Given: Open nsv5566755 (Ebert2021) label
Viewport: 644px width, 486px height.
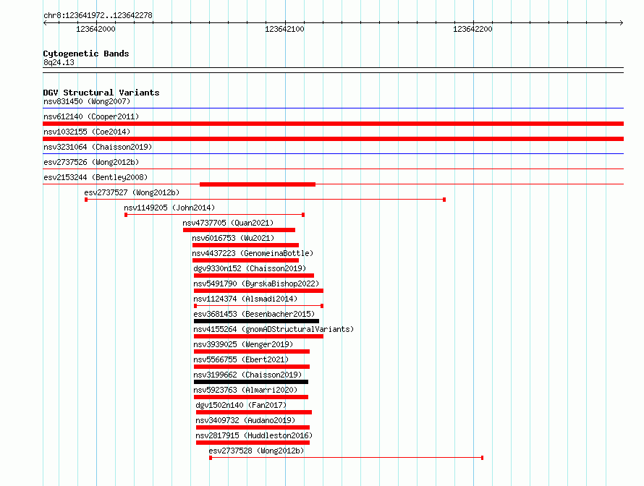Looking at the screenshot, I should [x=241, y=359].
